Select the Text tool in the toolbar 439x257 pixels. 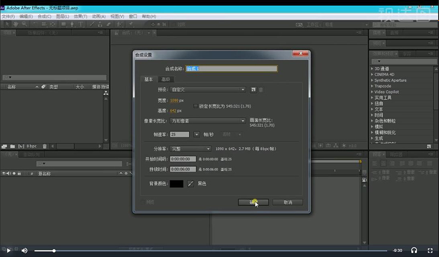click(82, 24)
